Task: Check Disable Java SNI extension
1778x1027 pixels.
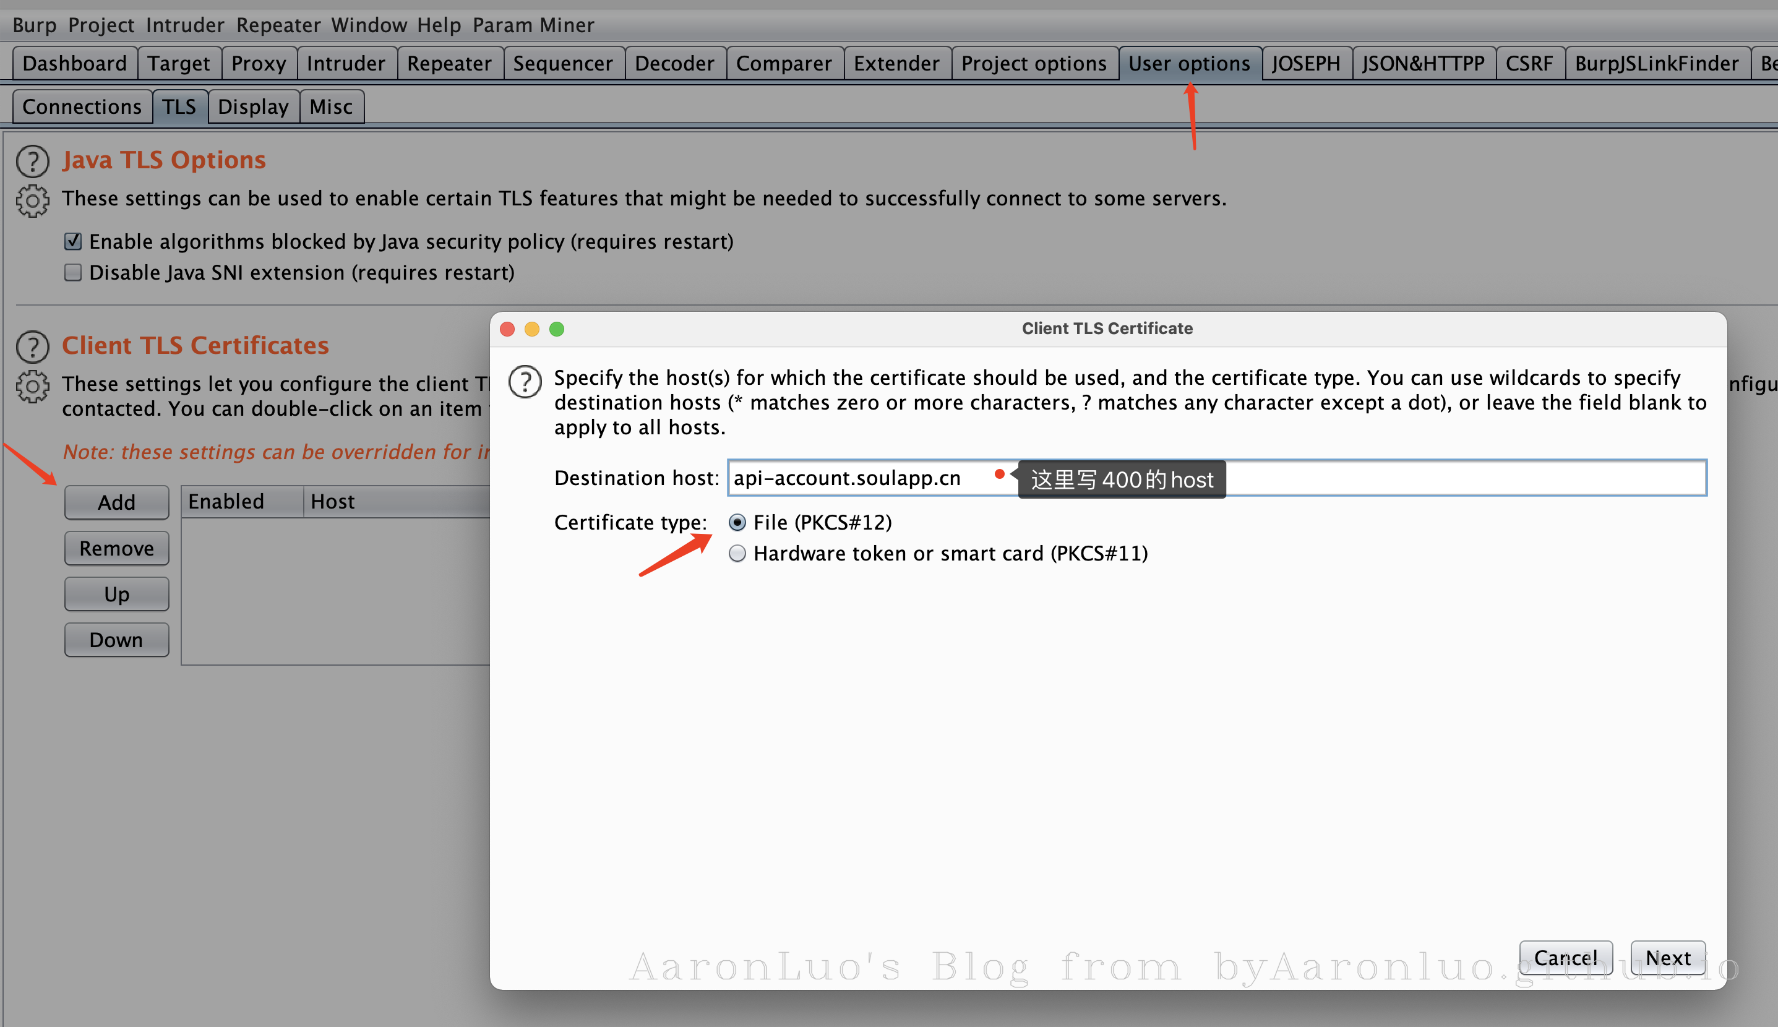Action: point(72,272)
